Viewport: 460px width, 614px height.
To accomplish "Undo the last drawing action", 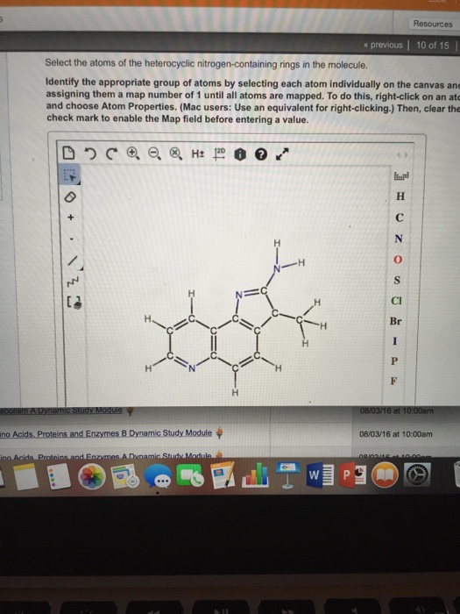I will [90, 153].
